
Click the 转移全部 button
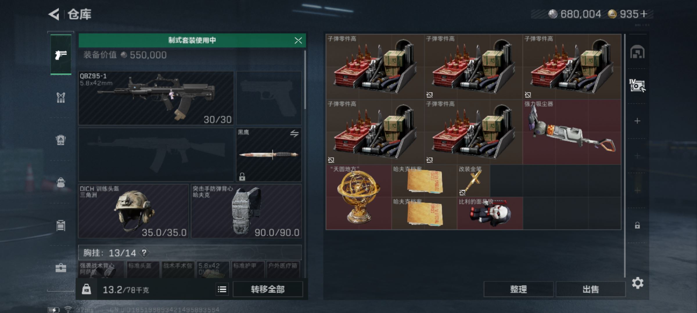pyautogui.click(x=268, y=289)
